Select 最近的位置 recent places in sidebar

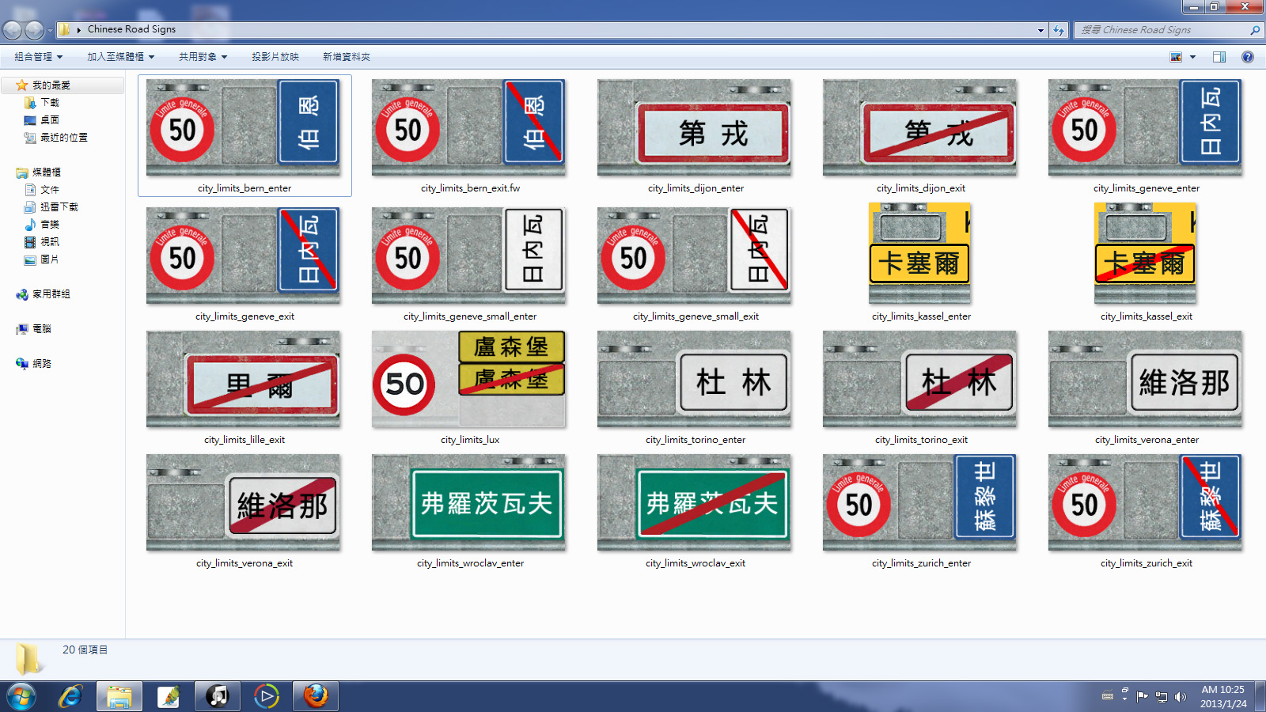pyautogui.click(x=64, y=138)
